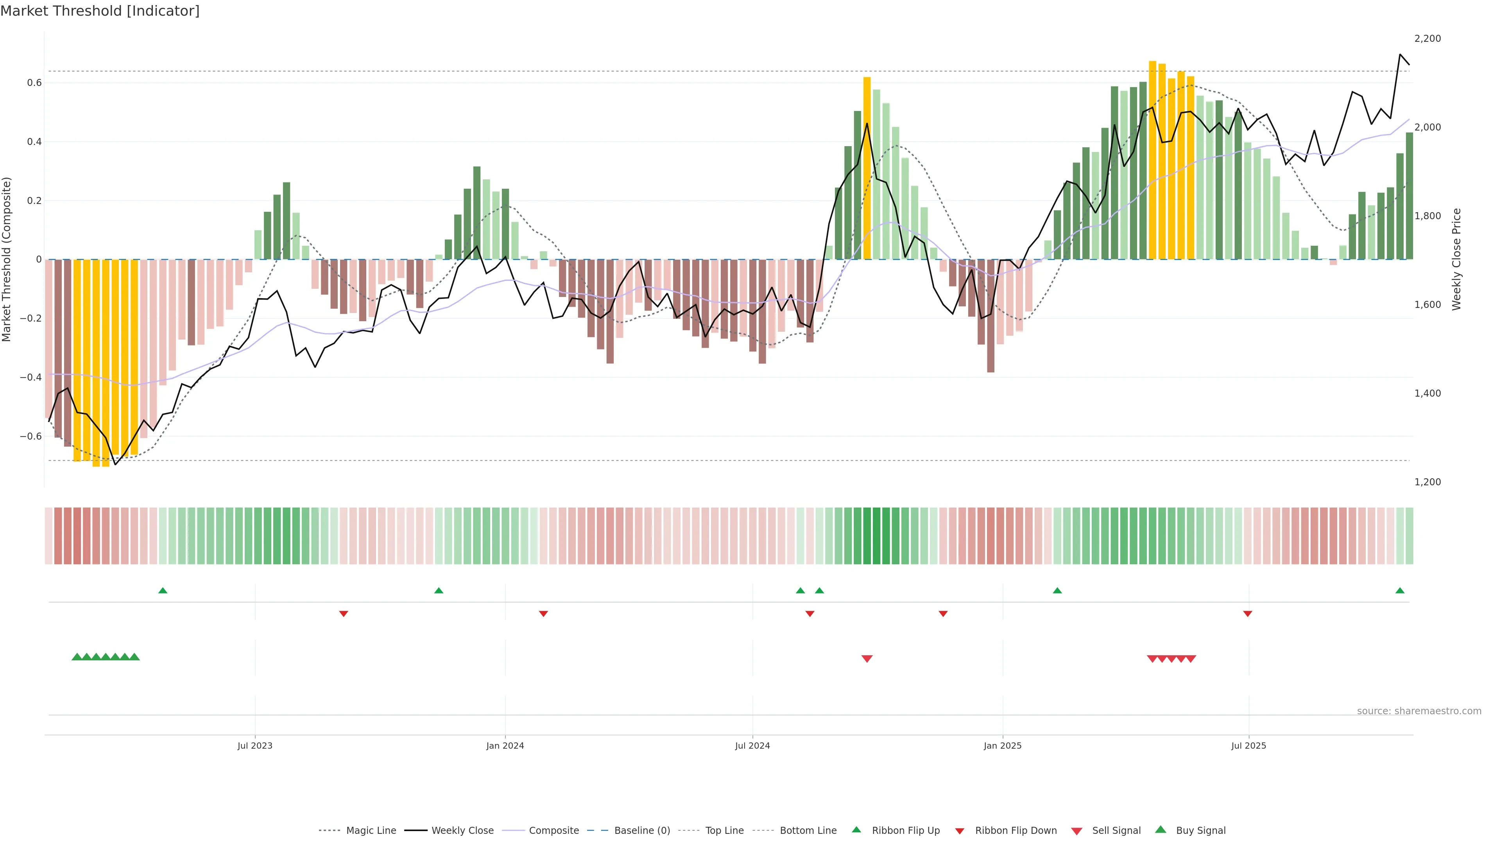Click the Jul 2023 x-axis label
This screenshot has width=1501, height=844.
(254, 746)
